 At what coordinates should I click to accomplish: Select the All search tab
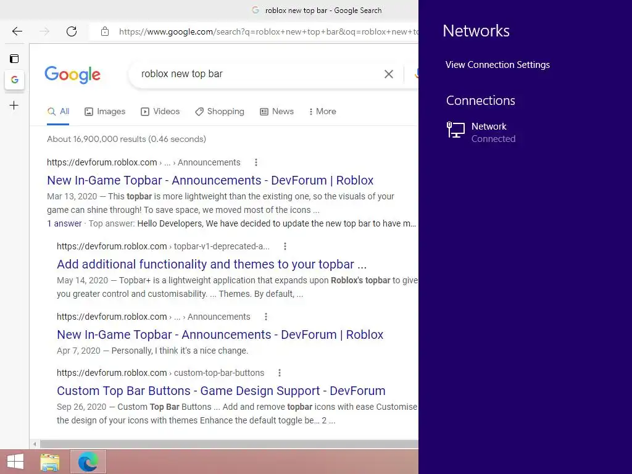[58, 112]
